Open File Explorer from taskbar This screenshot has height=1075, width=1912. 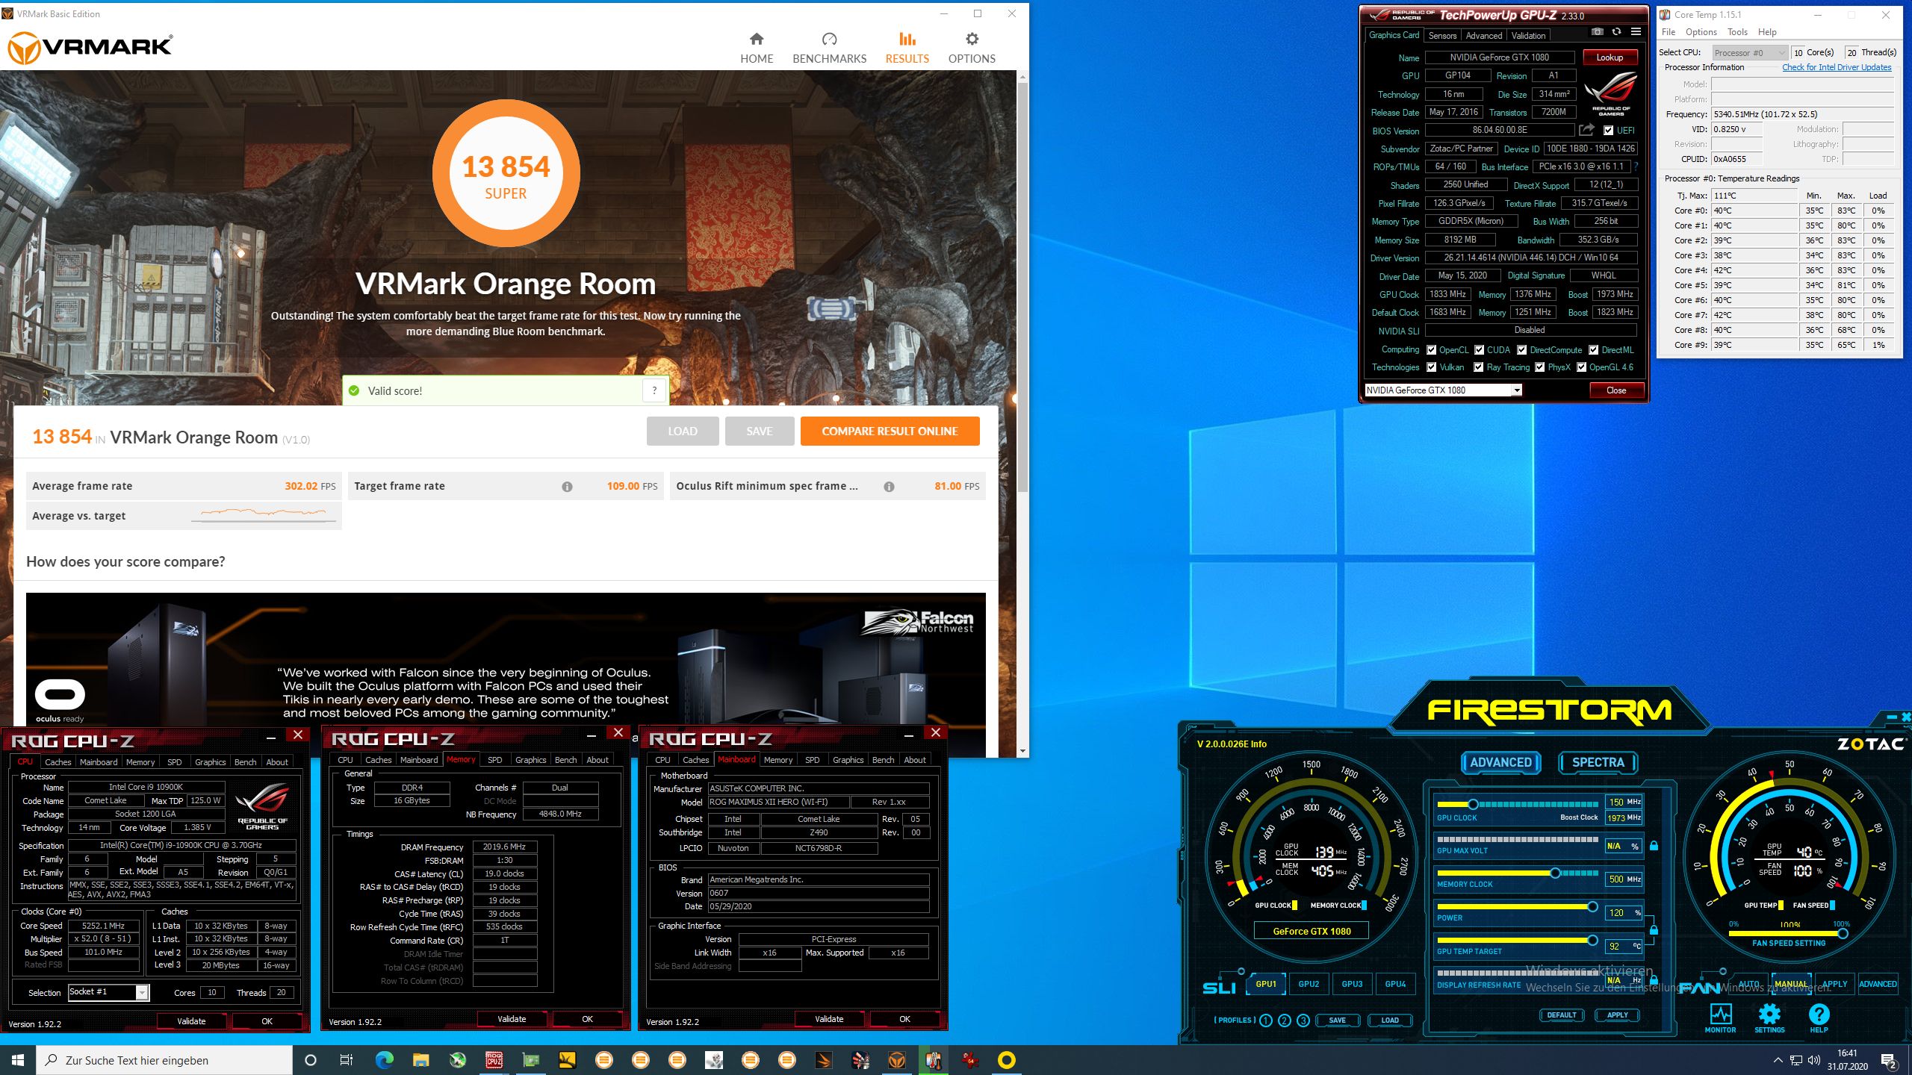pyautogui.click(x=420, y=1060)
